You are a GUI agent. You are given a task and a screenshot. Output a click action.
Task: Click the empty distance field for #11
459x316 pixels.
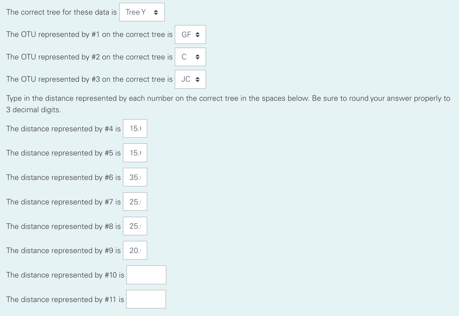146,299
